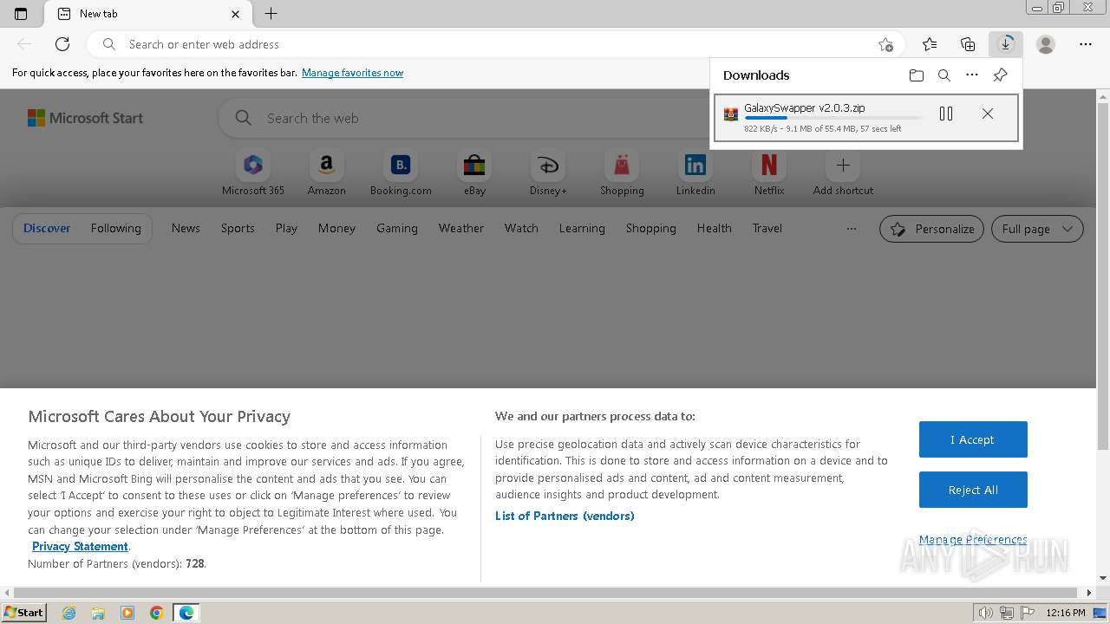Click Add shortcut plus tile
This screenshot has height=624, width=1110.
pos(843,173)
